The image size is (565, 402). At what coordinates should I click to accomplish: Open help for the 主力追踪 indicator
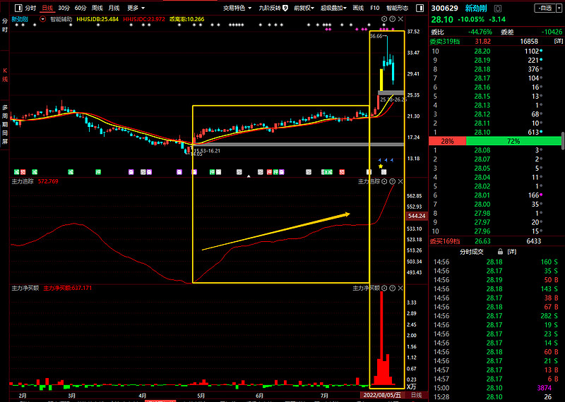point(393,181)
